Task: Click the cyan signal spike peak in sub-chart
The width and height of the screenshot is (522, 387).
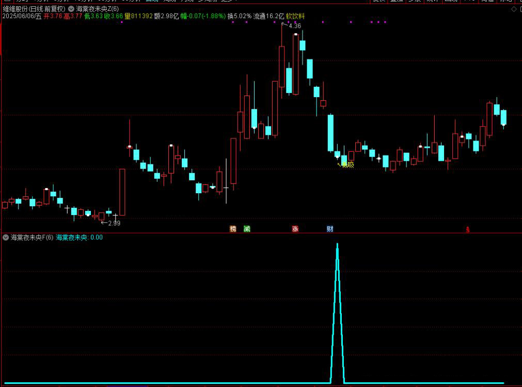Action: [x=337, y=244]
